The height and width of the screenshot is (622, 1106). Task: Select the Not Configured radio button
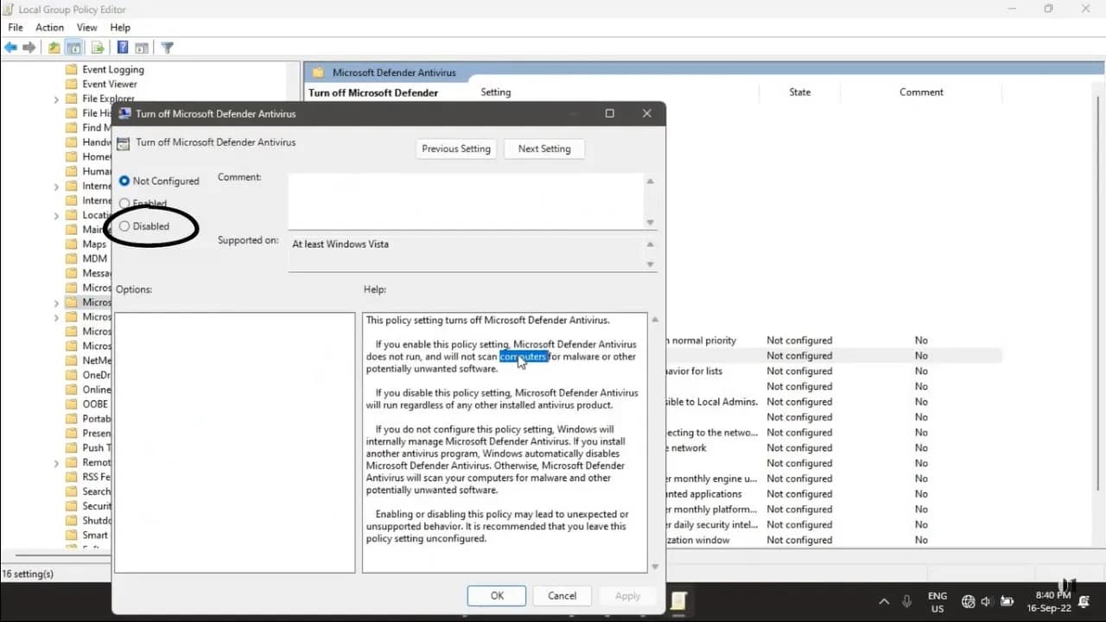[x=126, y=181]
